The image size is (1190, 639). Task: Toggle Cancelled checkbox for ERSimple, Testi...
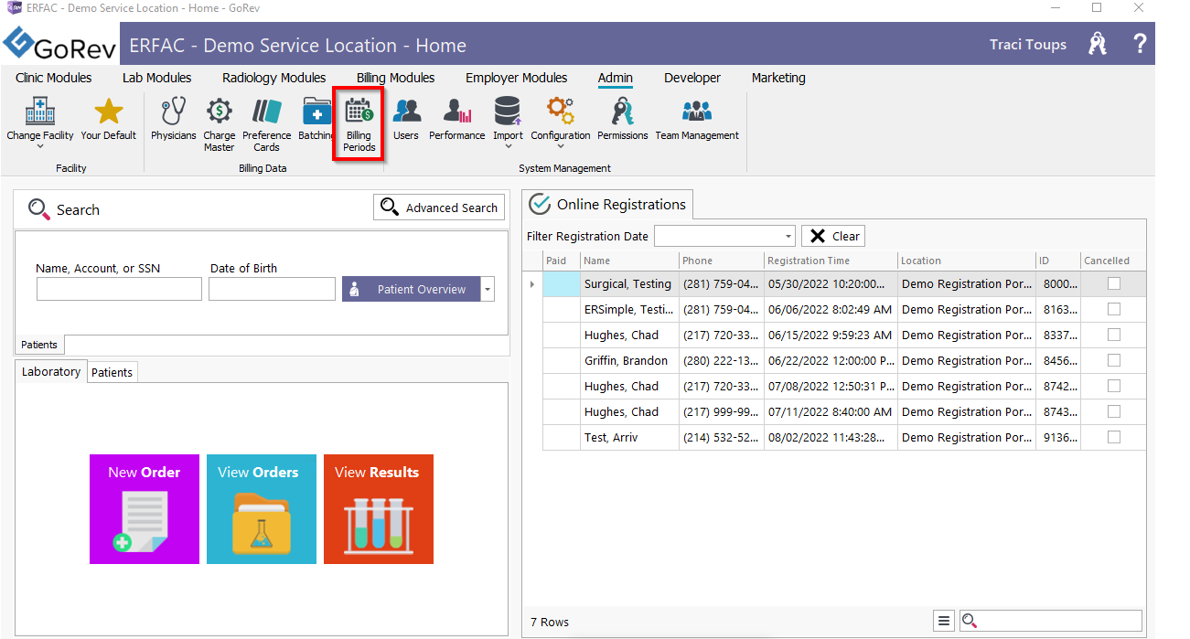pyautogui.click(x=1114, y=309)
